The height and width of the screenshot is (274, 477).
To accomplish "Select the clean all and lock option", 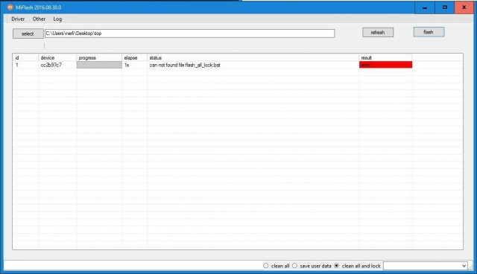I will coord(336,266).
